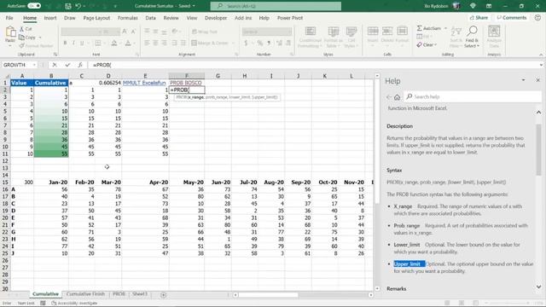Click the Font Color A icon
Screen dimensions: 546x307
click(x=128, y=43)
